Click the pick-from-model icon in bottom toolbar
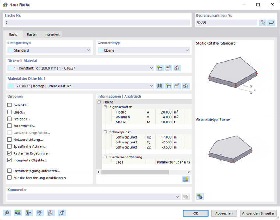280x220 pixels. pyautogui.click(x=51, y=213)
